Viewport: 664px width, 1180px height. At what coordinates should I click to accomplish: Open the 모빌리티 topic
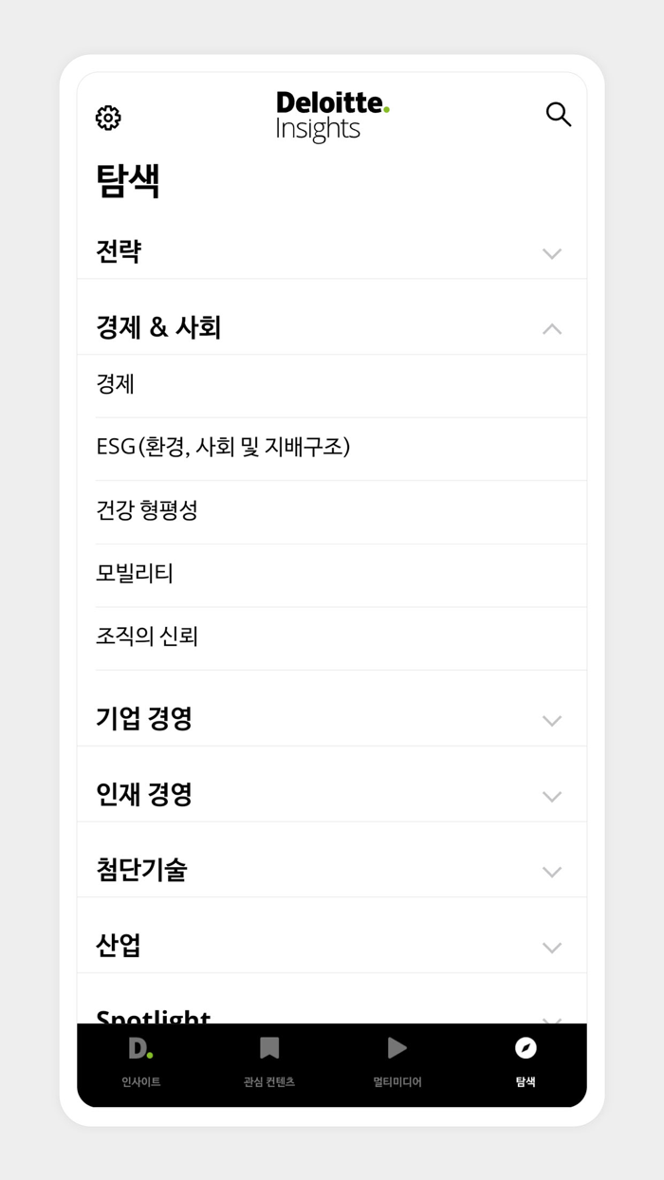click(x=331, y=574)
